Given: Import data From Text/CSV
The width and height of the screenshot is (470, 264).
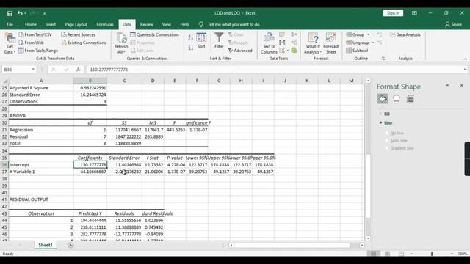Looking at the screenshot, I should coord(35,34).
